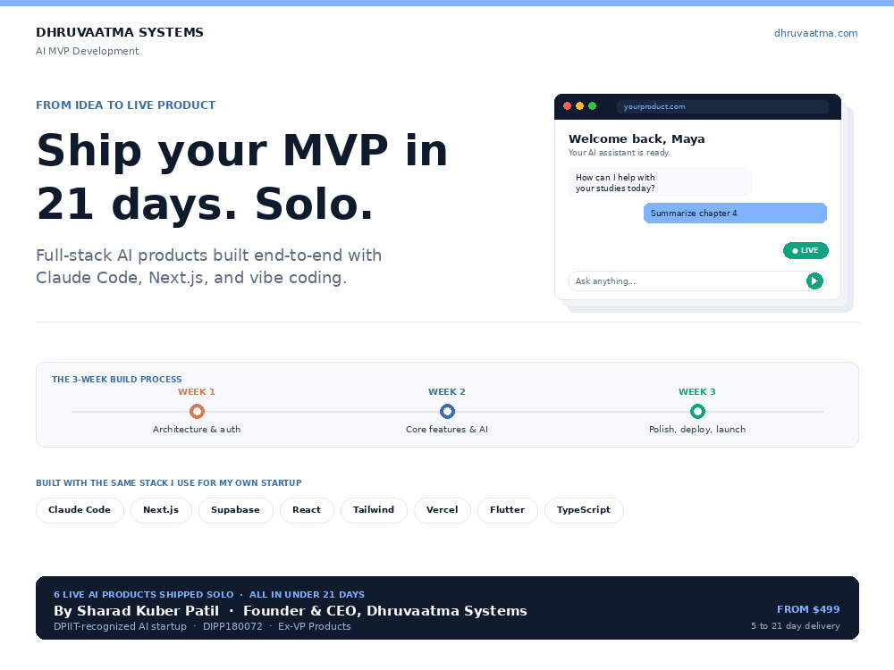Select the Supabase chip
The image size is (894, 670).
[235, 510]
